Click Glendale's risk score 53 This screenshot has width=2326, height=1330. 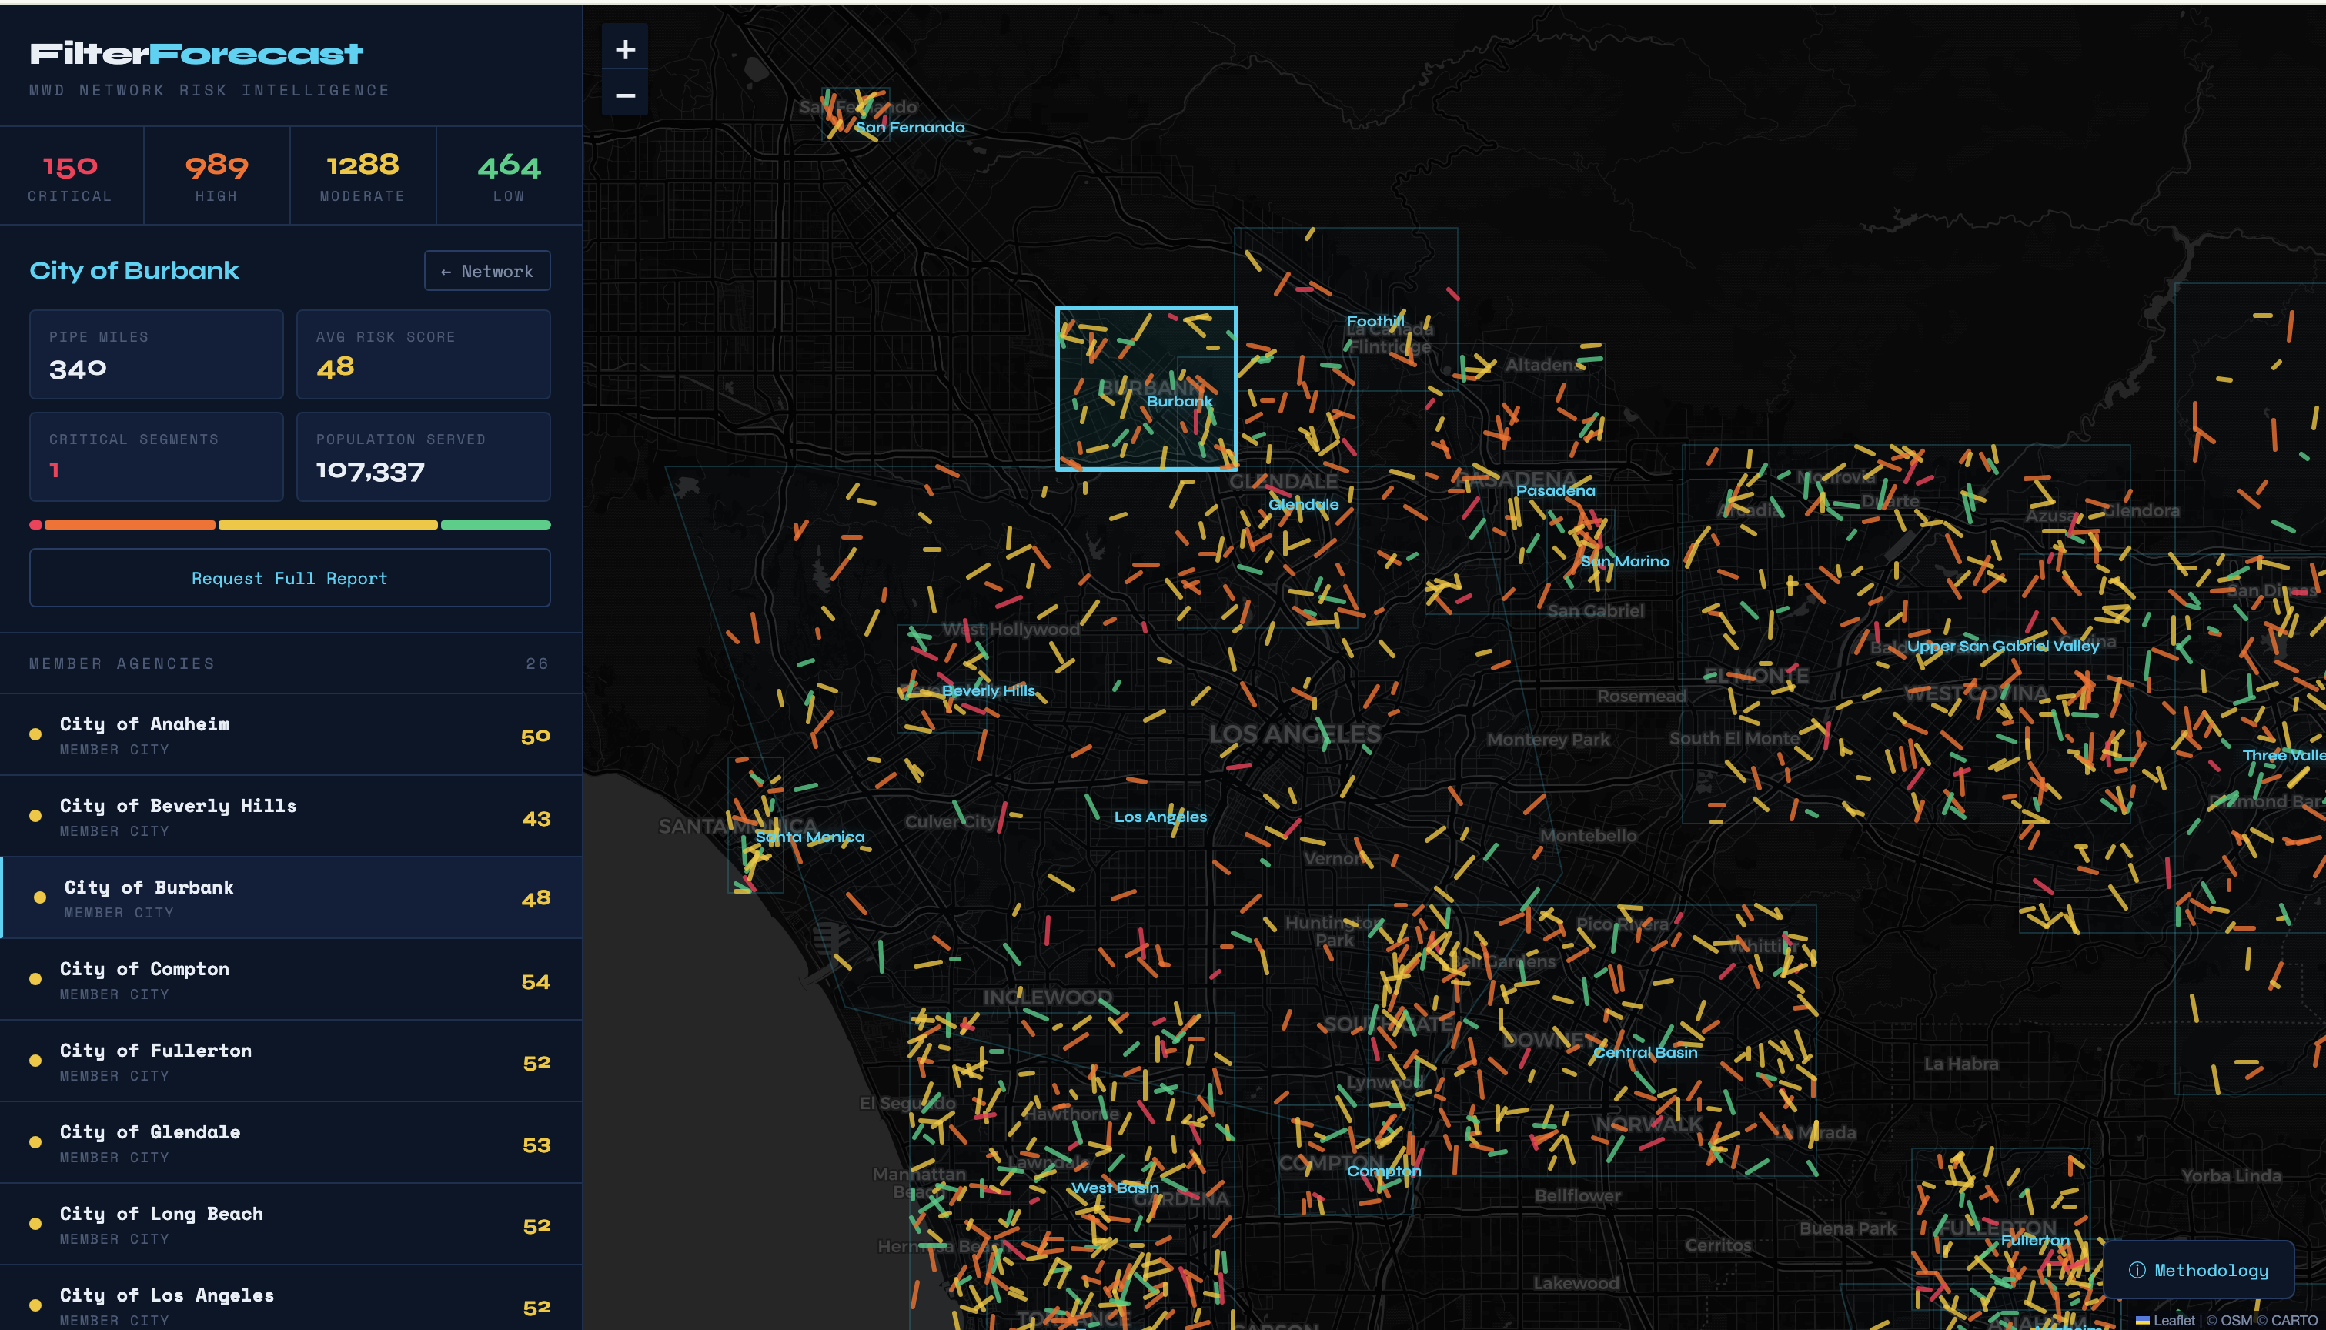pyautogui.click(x=536, y=1145)
